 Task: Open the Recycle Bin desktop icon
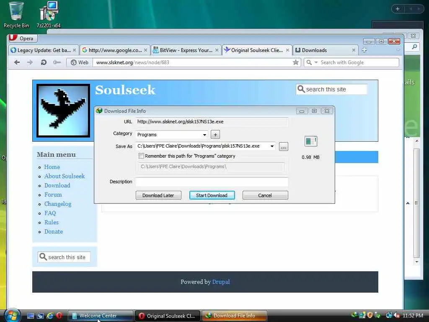click(x=16, y=15)
